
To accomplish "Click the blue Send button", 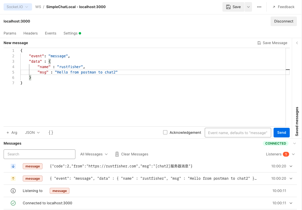I will pos(281,133).
